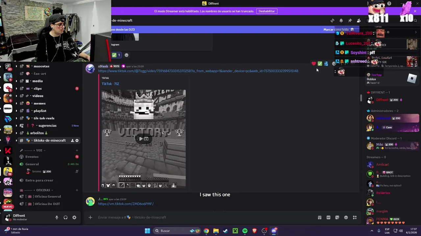Collapse the VOZ category
The width and height of the screenshot is (421, 236).
[39, 150]
